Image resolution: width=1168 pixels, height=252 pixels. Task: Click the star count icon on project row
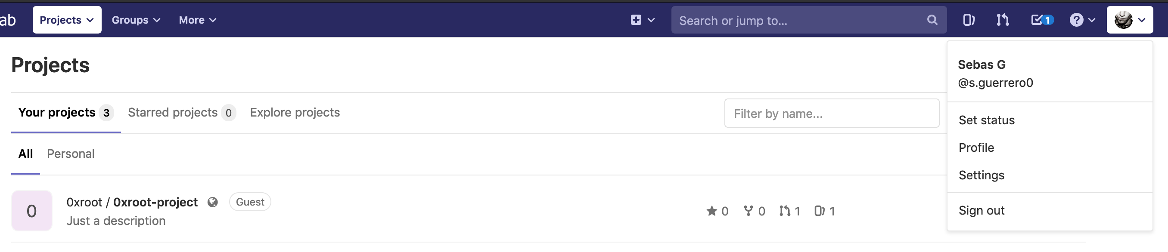[x=711, y=211]
